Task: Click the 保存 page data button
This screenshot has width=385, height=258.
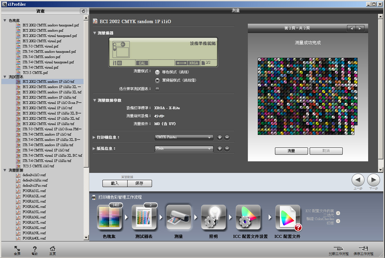Action: coord(139,183)
